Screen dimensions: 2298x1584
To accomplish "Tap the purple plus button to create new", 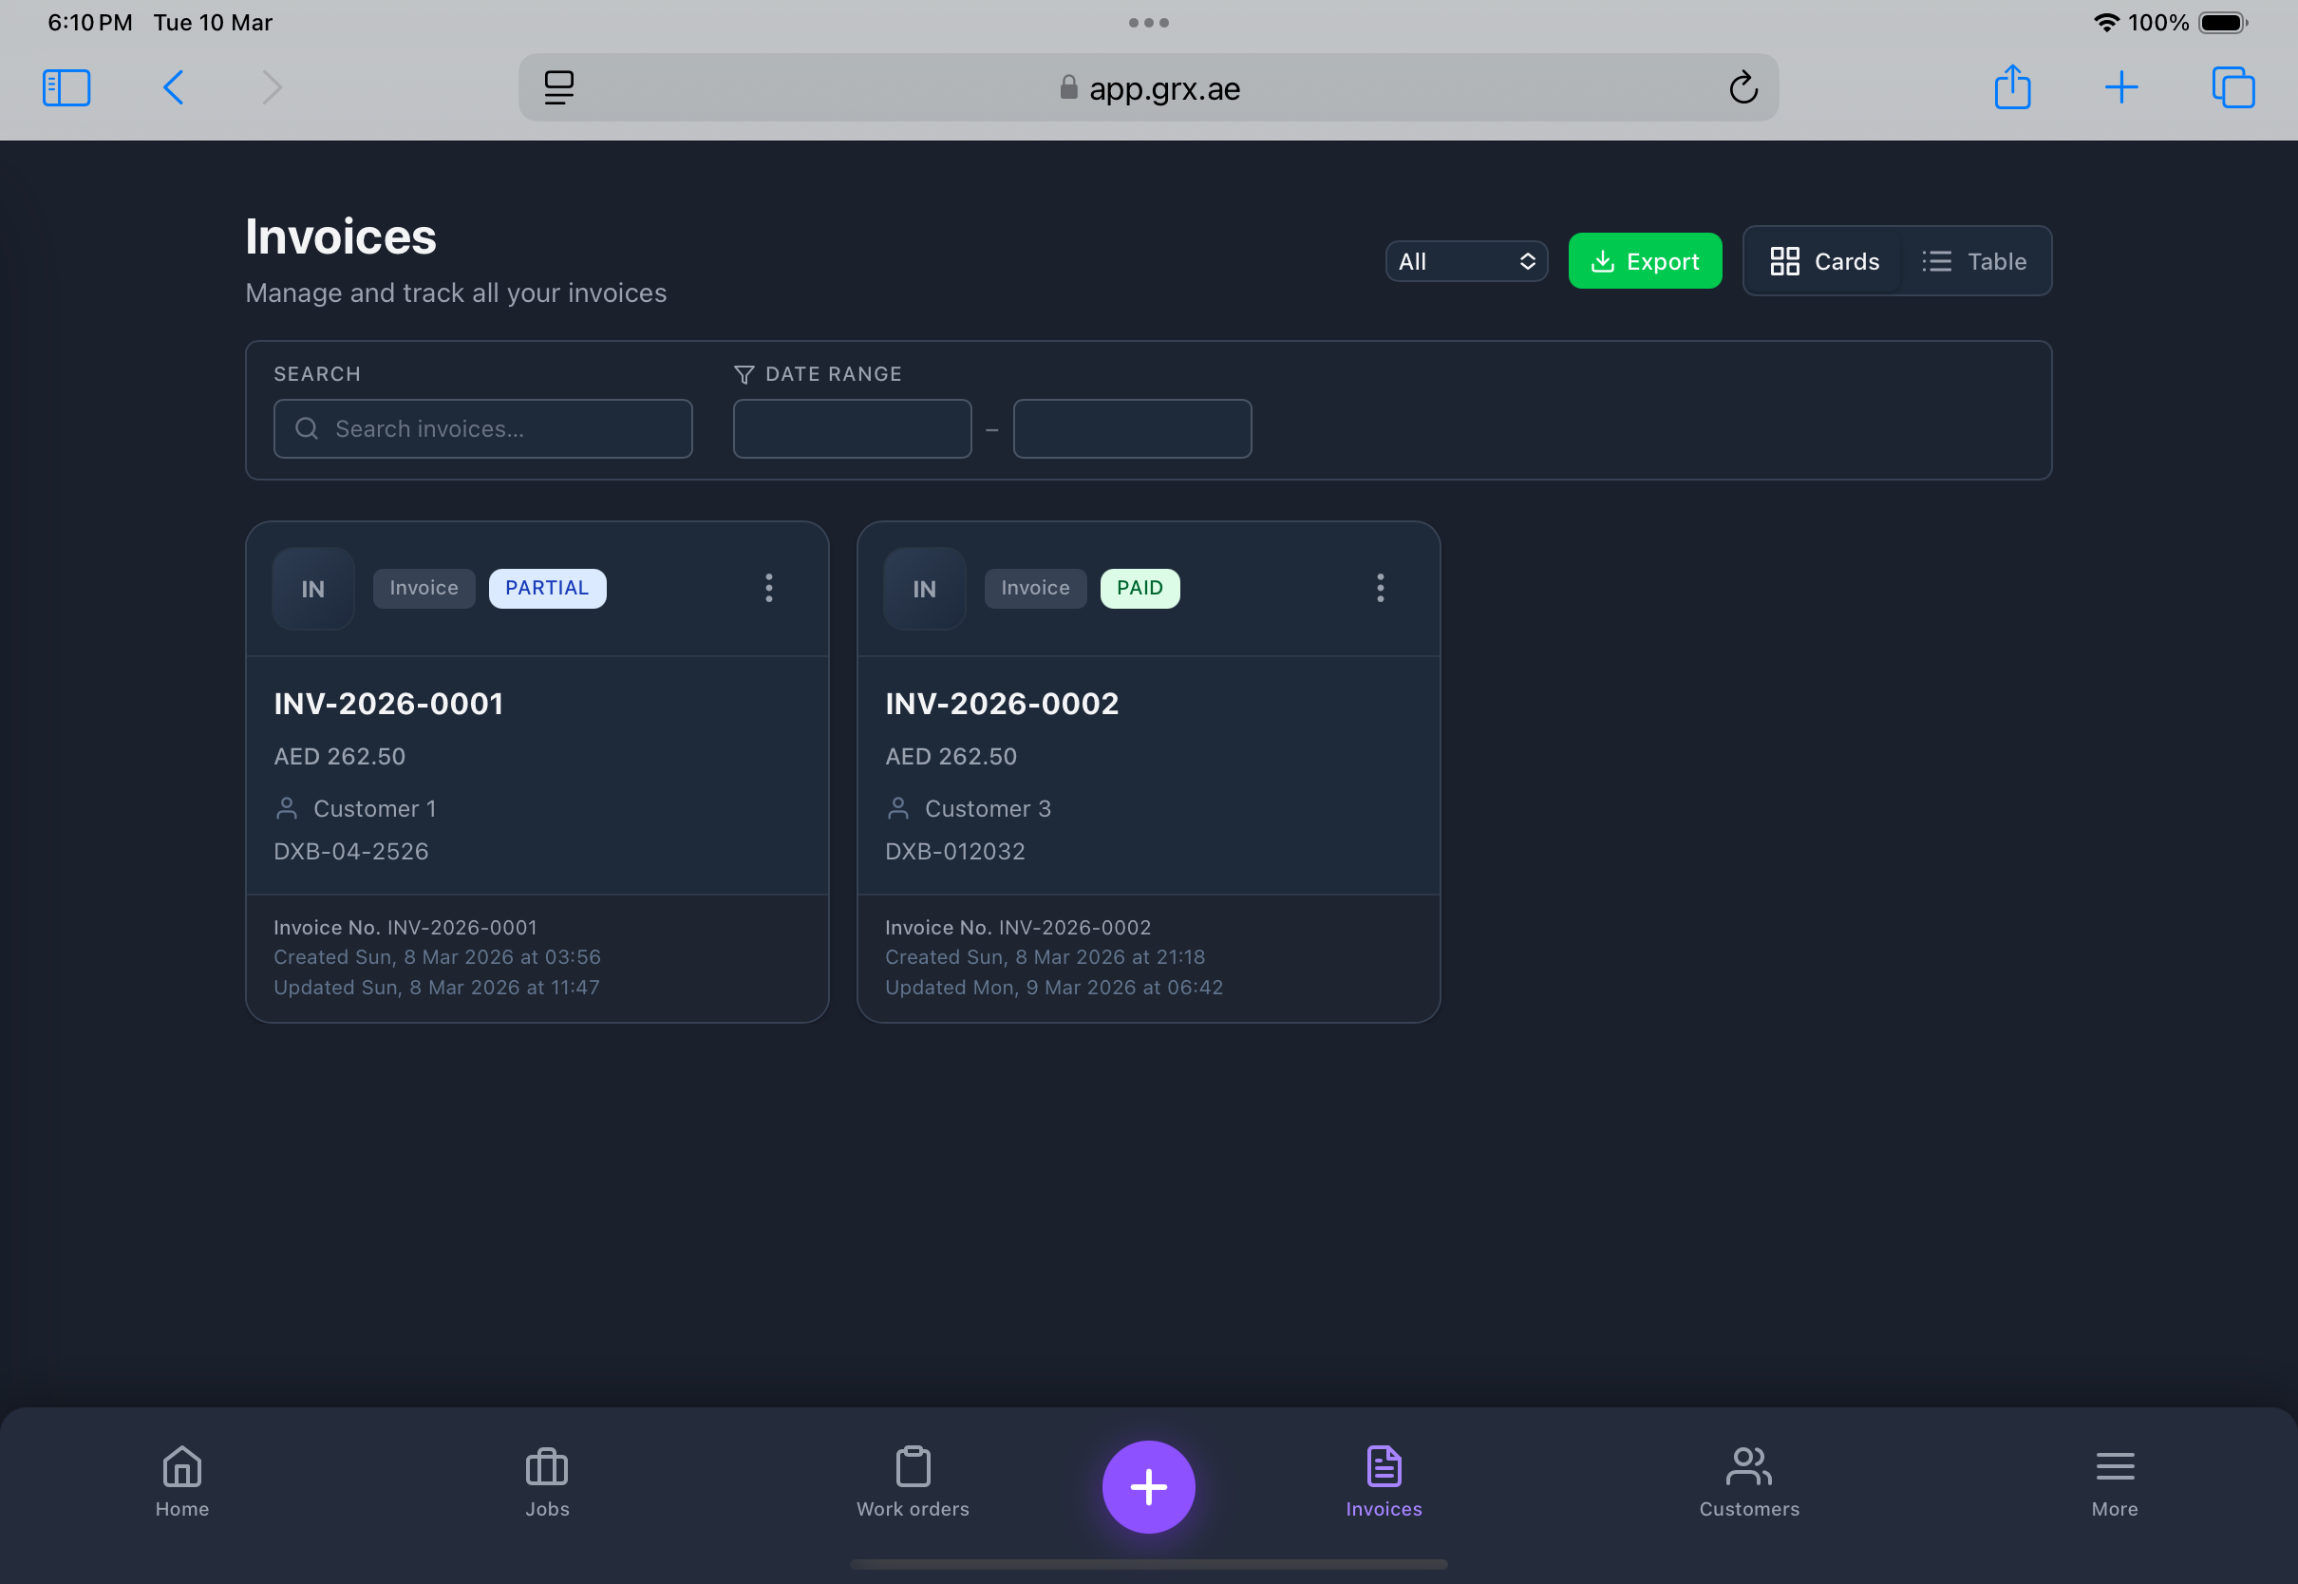I will tap(1148, 1486).
